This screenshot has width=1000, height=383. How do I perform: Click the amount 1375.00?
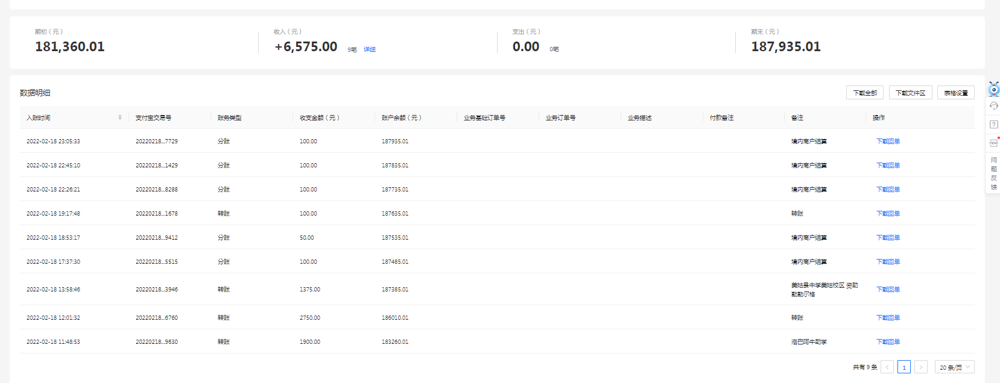(x=310, y=290)
